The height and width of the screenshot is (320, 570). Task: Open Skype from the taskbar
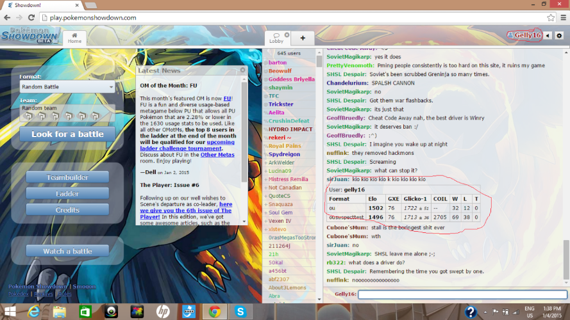240,312
